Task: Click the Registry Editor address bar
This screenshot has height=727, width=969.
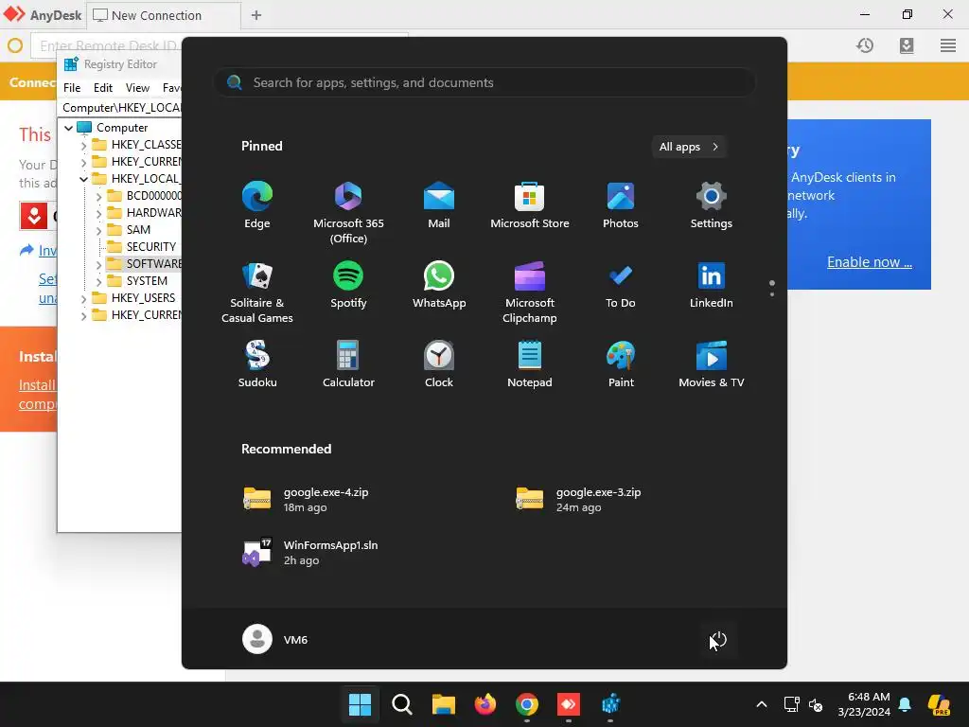Action: [x=121, y=108]
